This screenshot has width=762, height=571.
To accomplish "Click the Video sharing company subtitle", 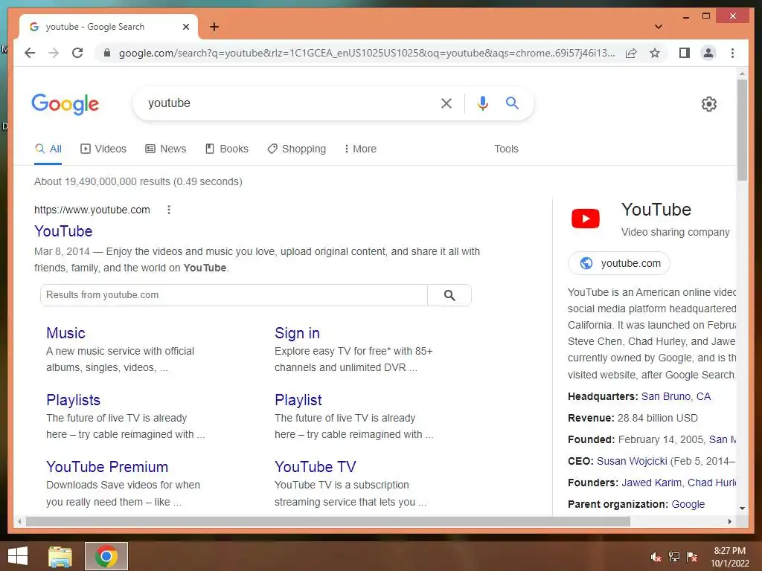I will point(676,232).
